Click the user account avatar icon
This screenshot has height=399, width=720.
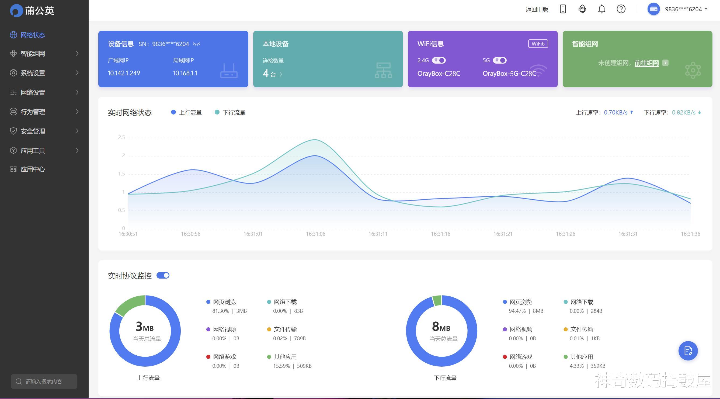pos(653,9)
